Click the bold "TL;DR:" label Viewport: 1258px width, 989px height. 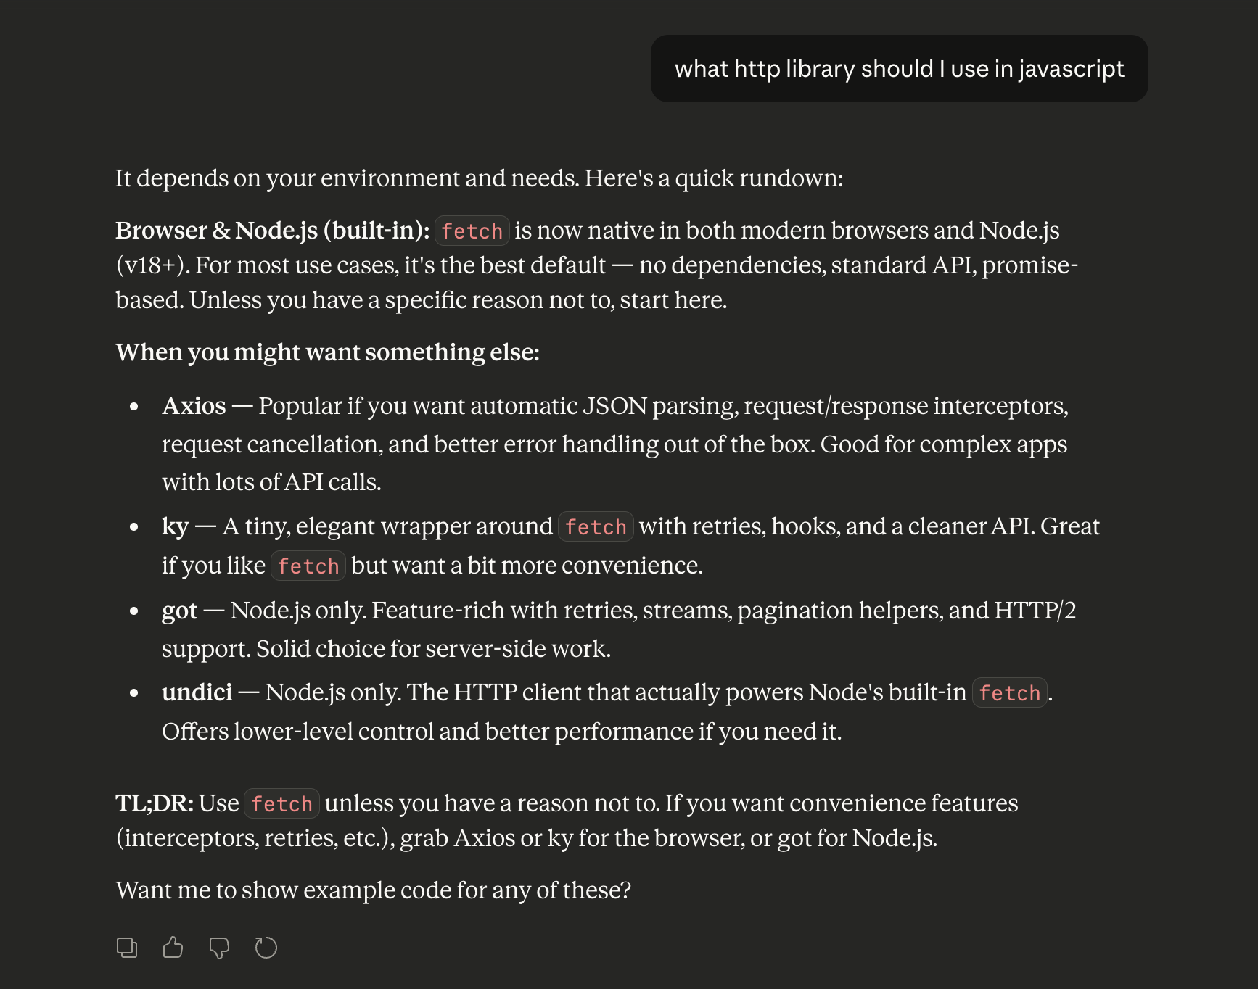155,803
